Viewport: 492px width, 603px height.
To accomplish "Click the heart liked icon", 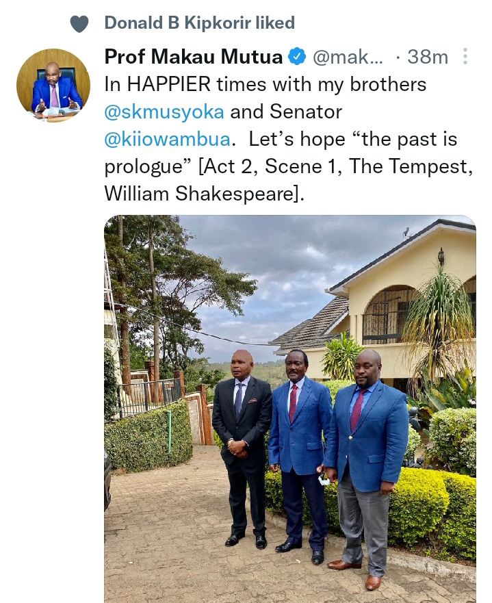I will pos(79,24).
